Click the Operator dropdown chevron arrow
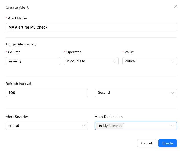The height and width of the screenshot is (151, 182). pos(114,61)
